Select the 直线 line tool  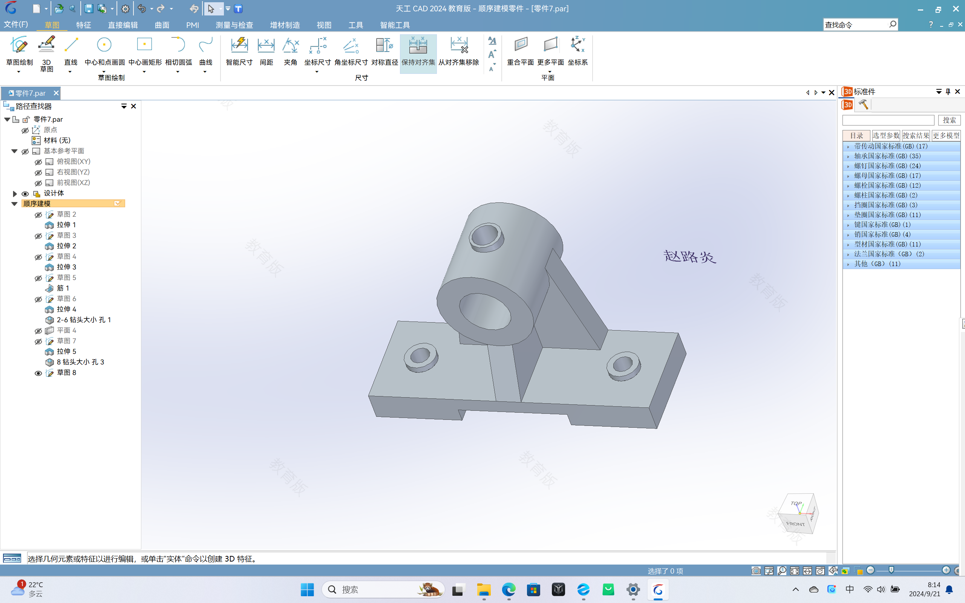point(71,50)
